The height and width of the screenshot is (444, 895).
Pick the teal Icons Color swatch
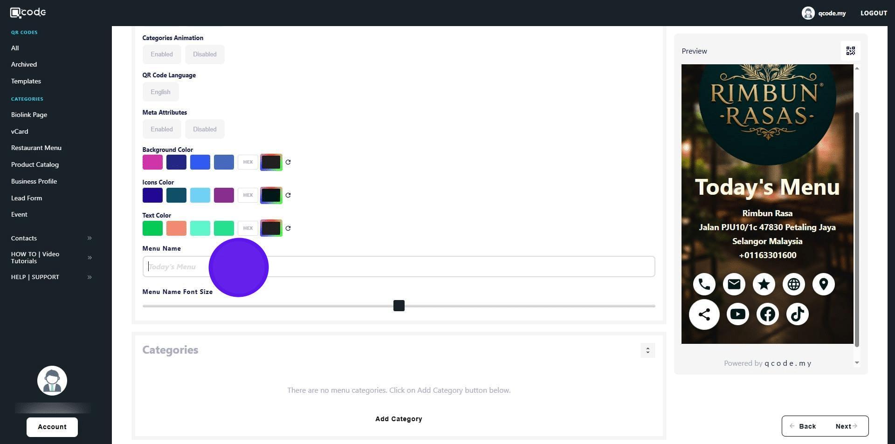point(176,195)
